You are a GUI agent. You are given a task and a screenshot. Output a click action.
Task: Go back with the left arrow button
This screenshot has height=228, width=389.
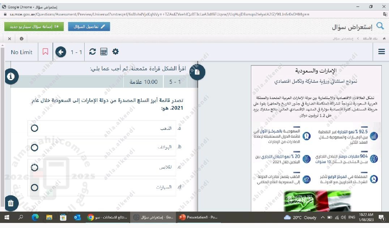61,52
